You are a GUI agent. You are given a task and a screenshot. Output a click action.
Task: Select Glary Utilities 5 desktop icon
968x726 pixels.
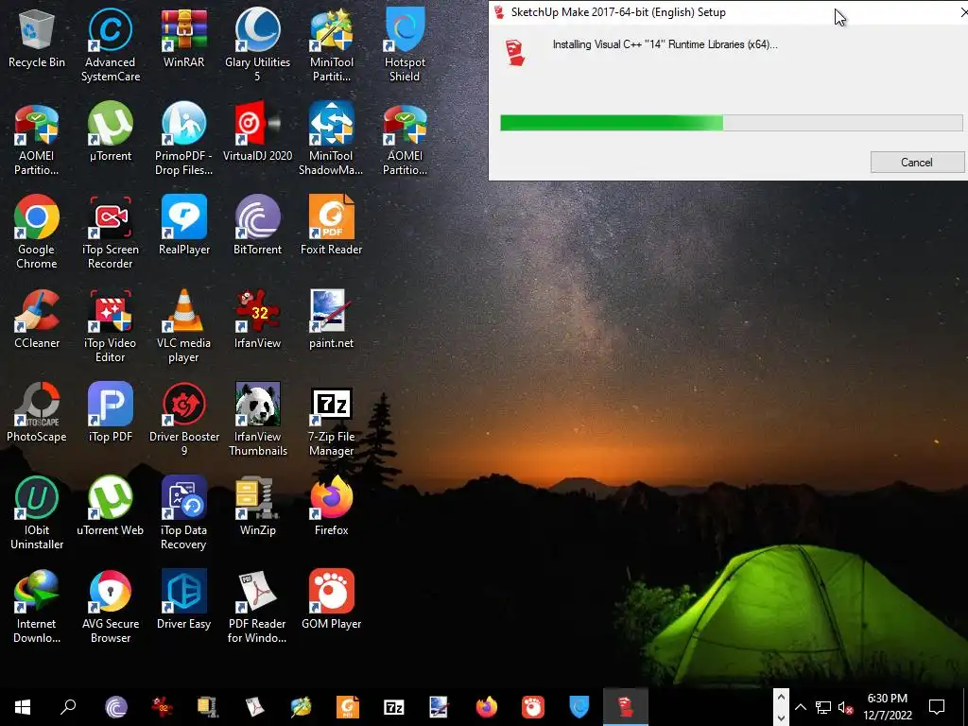(257, 45)
